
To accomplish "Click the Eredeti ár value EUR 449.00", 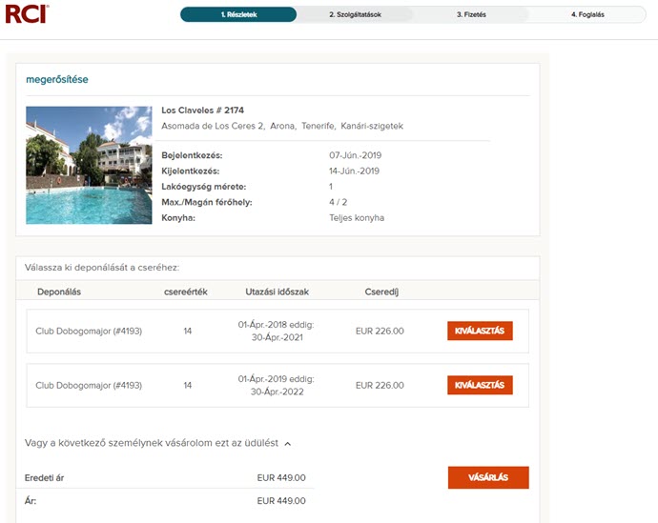I will (281, 477).
